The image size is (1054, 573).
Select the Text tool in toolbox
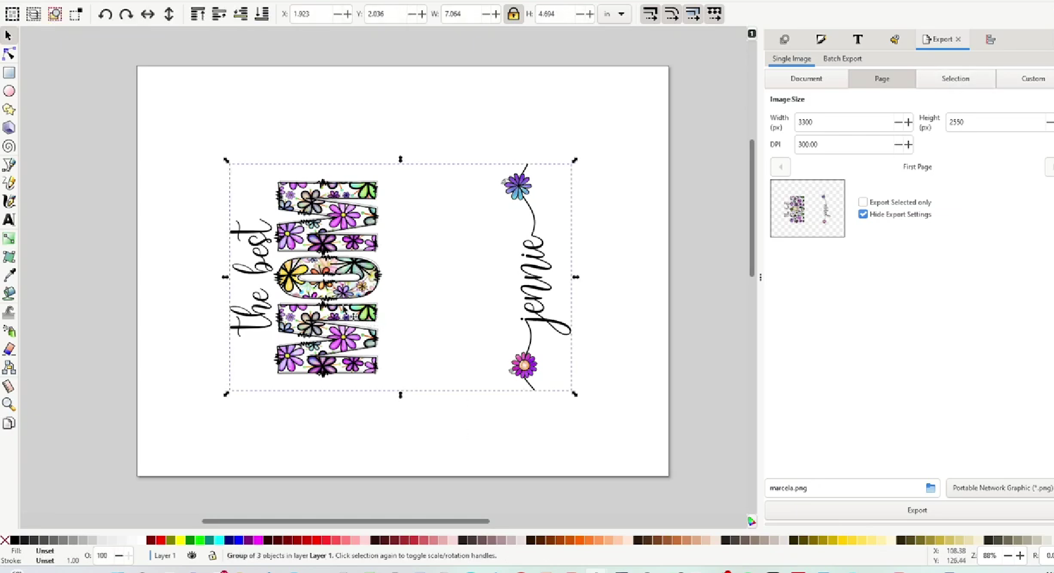tap(9, 220)
